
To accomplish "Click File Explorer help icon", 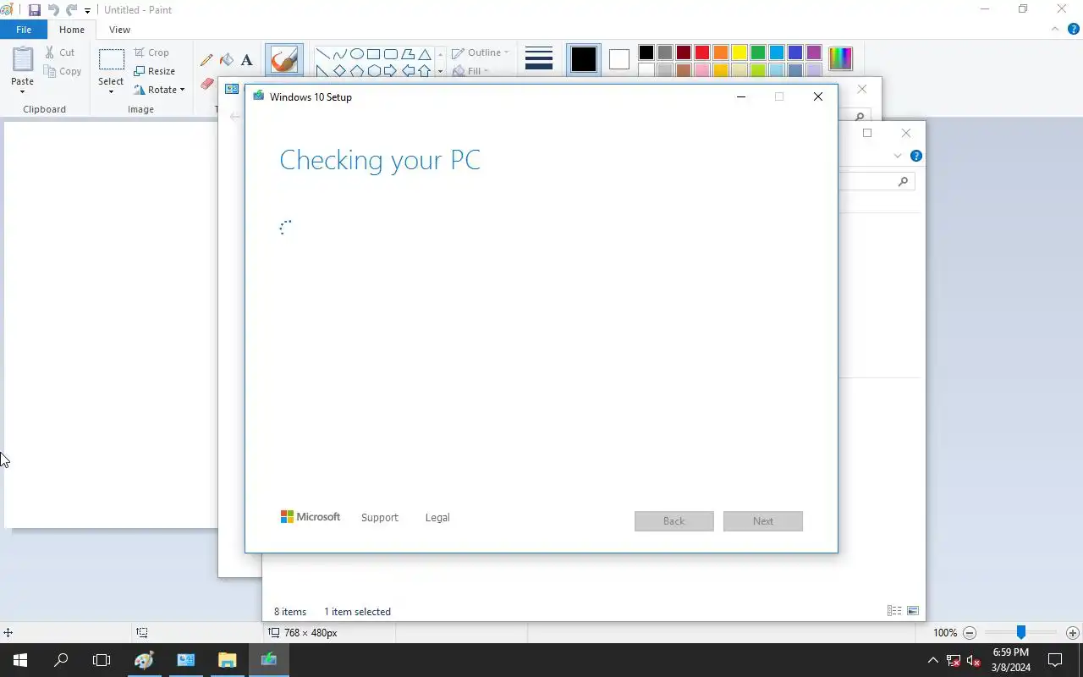I will (915, 156).
